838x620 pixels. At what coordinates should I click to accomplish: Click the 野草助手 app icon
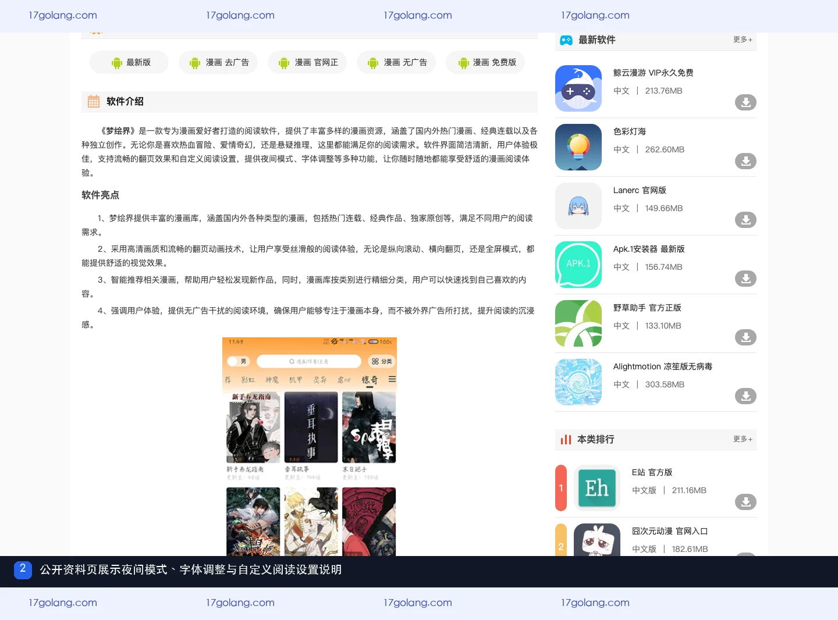pyautogui.click(x=578, y=323)
